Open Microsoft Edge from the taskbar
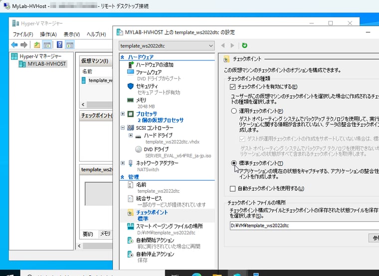This screenshot has height=276, width=379. tap(196, 274)
